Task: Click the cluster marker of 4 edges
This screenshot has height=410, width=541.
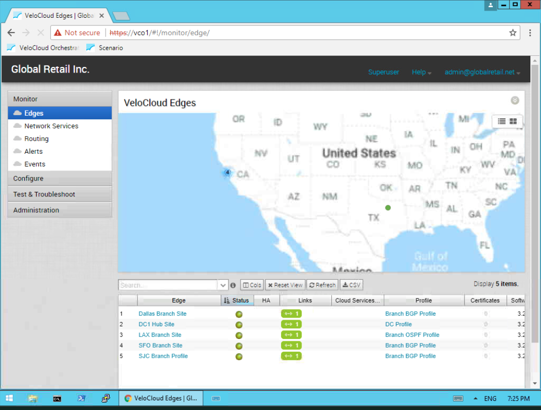Action: 227,172
